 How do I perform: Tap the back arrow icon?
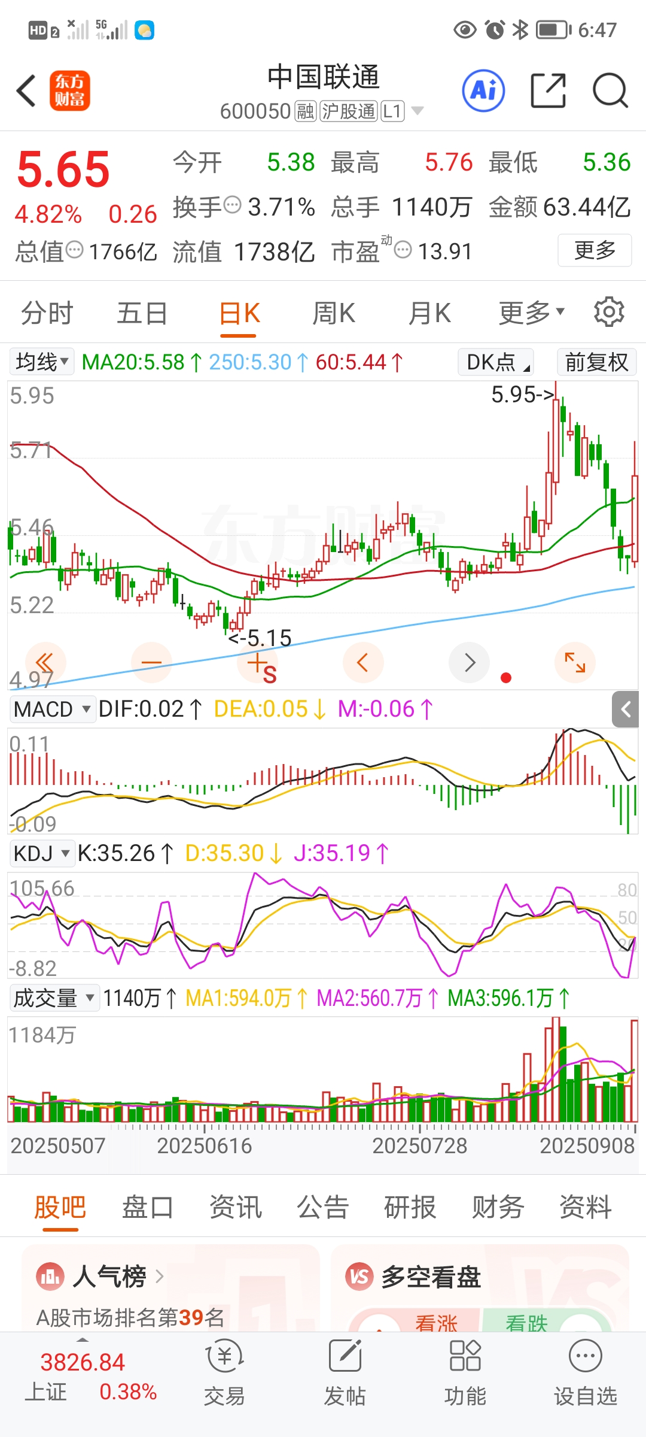click(x=27, y=91)
